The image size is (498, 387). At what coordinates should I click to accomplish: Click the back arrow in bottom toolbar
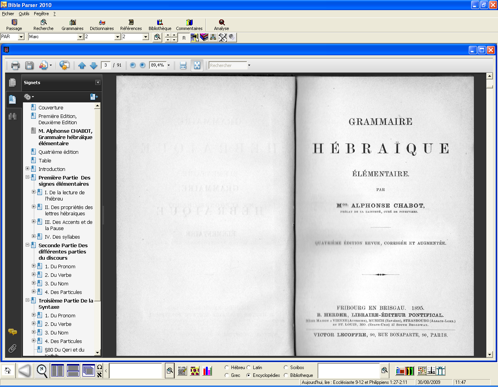(25, 371)
